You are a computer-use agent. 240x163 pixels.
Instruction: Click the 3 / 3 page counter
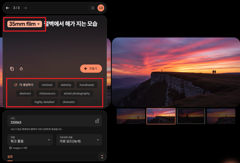pyautogui.click(x=16, y=8)
